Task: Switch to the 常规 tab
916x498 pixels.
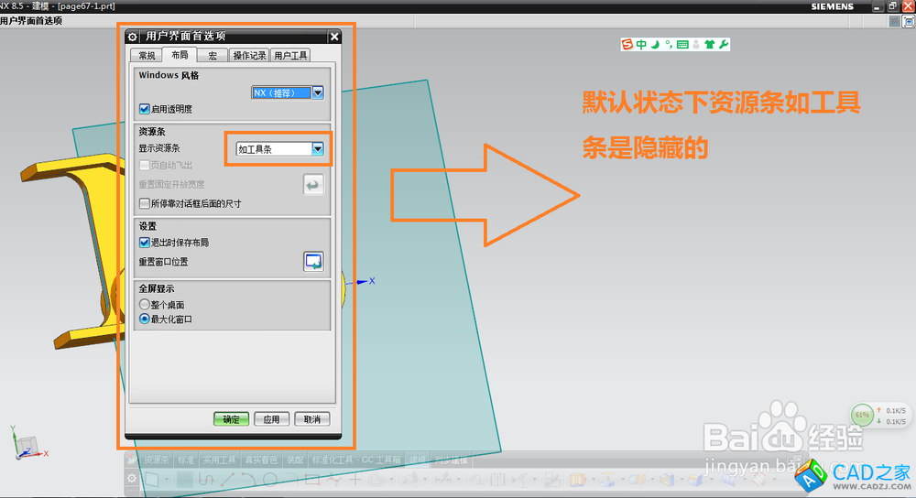Action: coord(147,56)
